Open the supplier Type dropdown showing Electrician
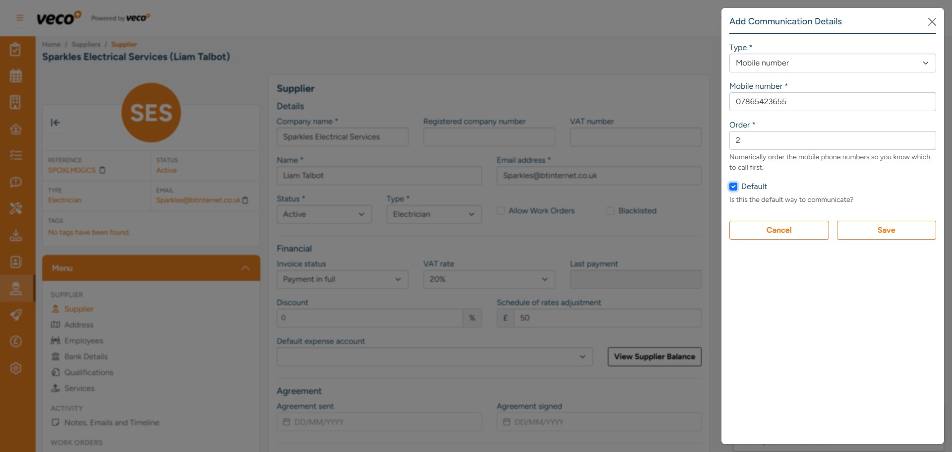Screen dimensions: 952x452 434,214
